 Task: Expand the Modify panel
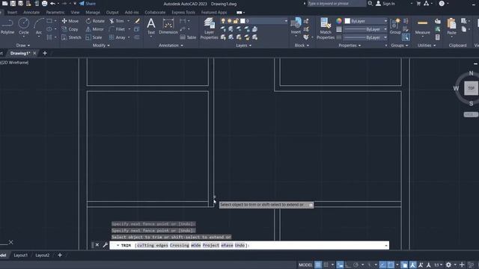pos(101,45)
